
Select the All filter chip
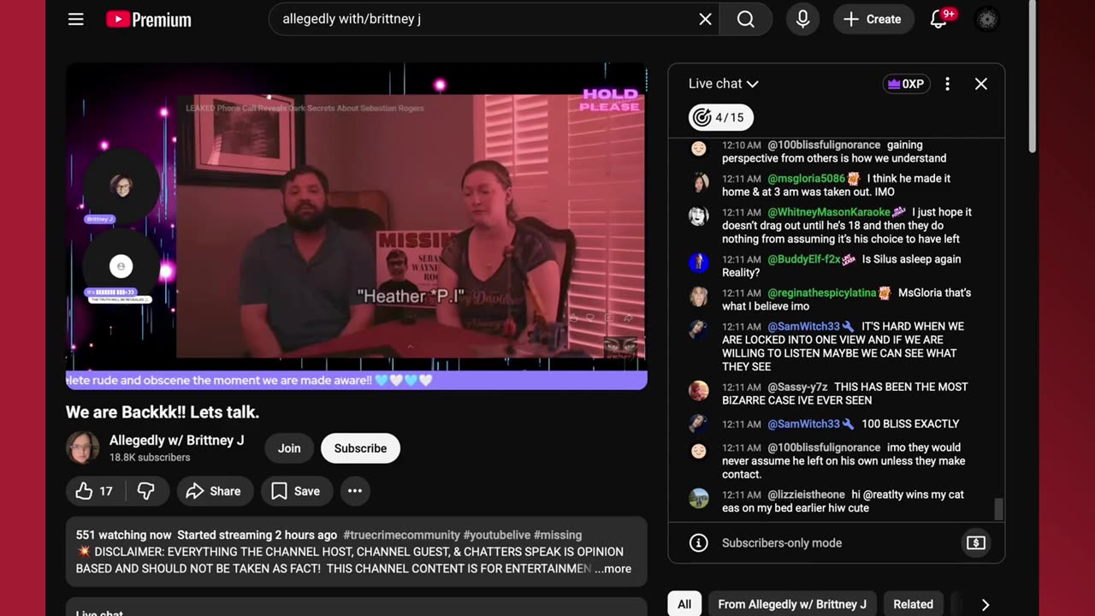coord(684,604)
